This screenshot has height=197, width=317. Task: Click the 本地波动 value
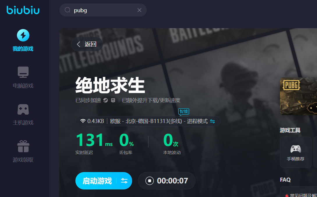coord(171,140)
